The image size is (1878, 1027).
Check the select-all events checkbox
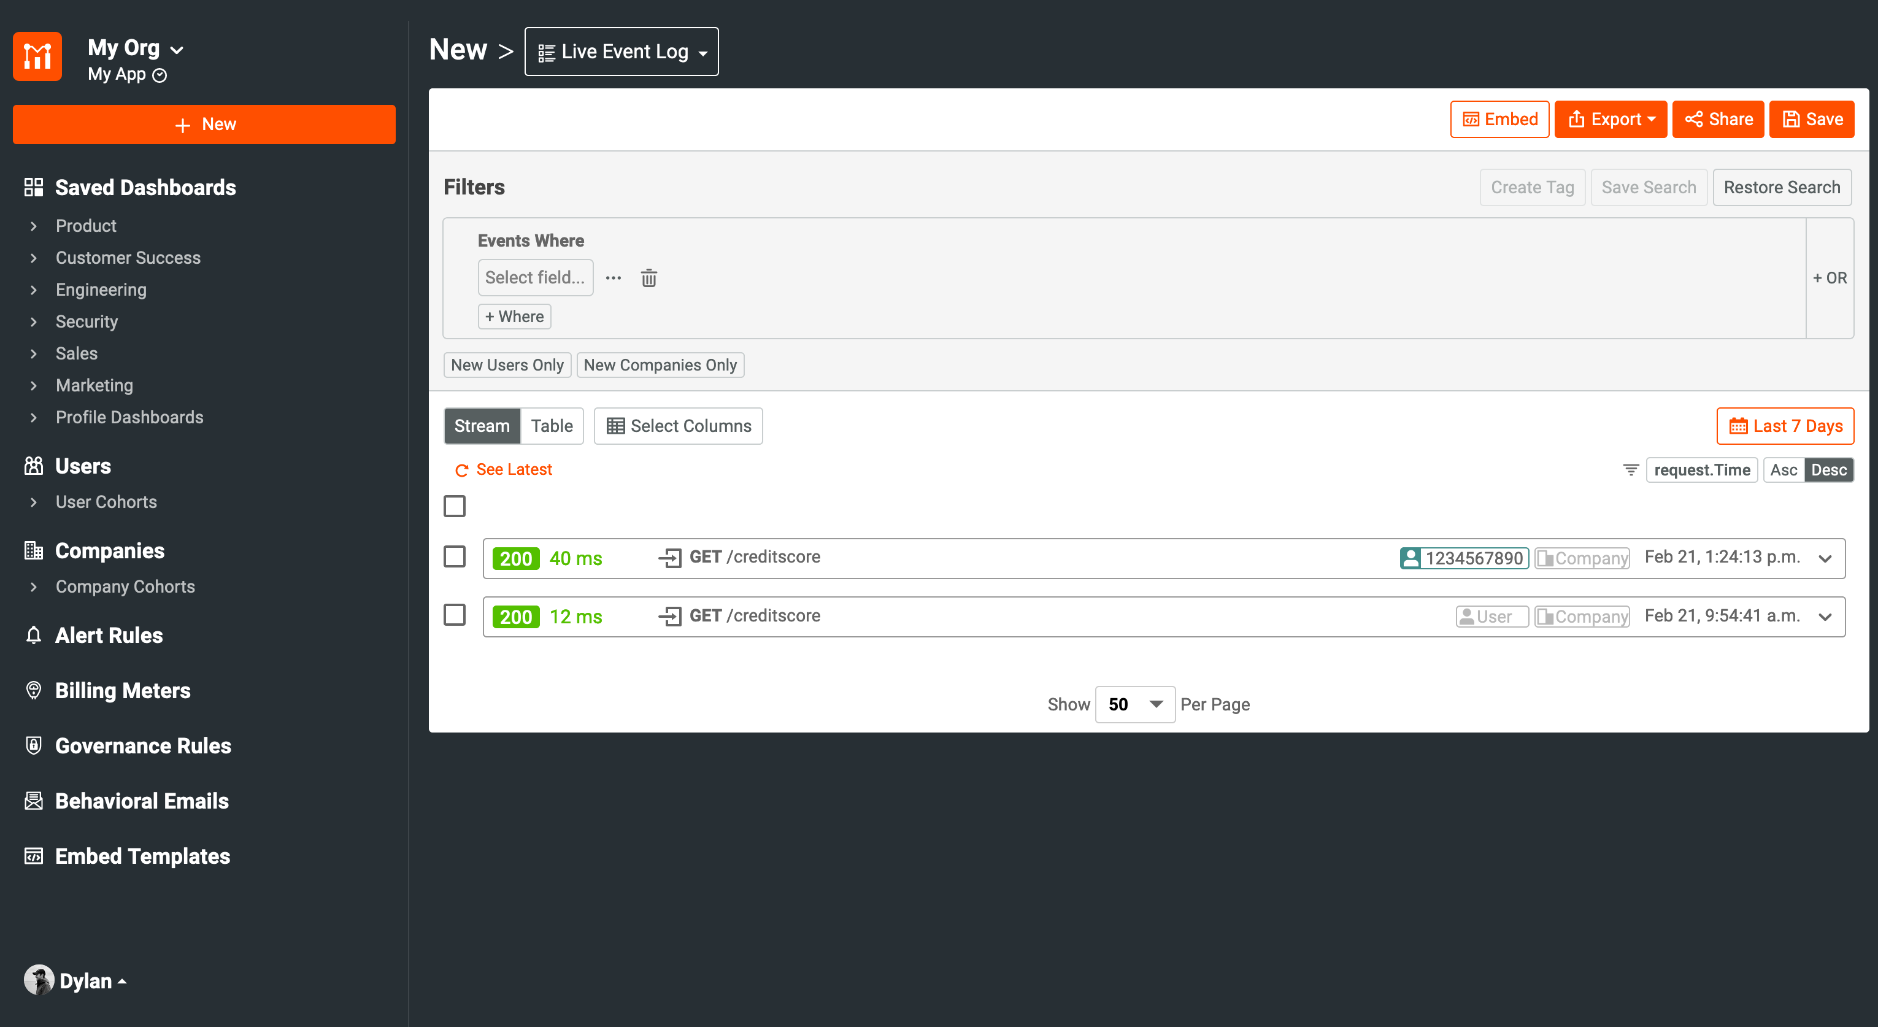click(454, 506)
